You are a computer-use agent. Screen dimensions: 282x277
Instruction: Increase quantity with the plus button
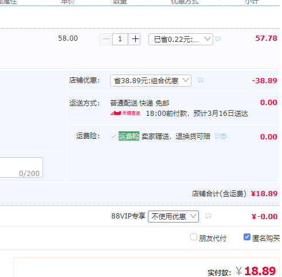135,39
